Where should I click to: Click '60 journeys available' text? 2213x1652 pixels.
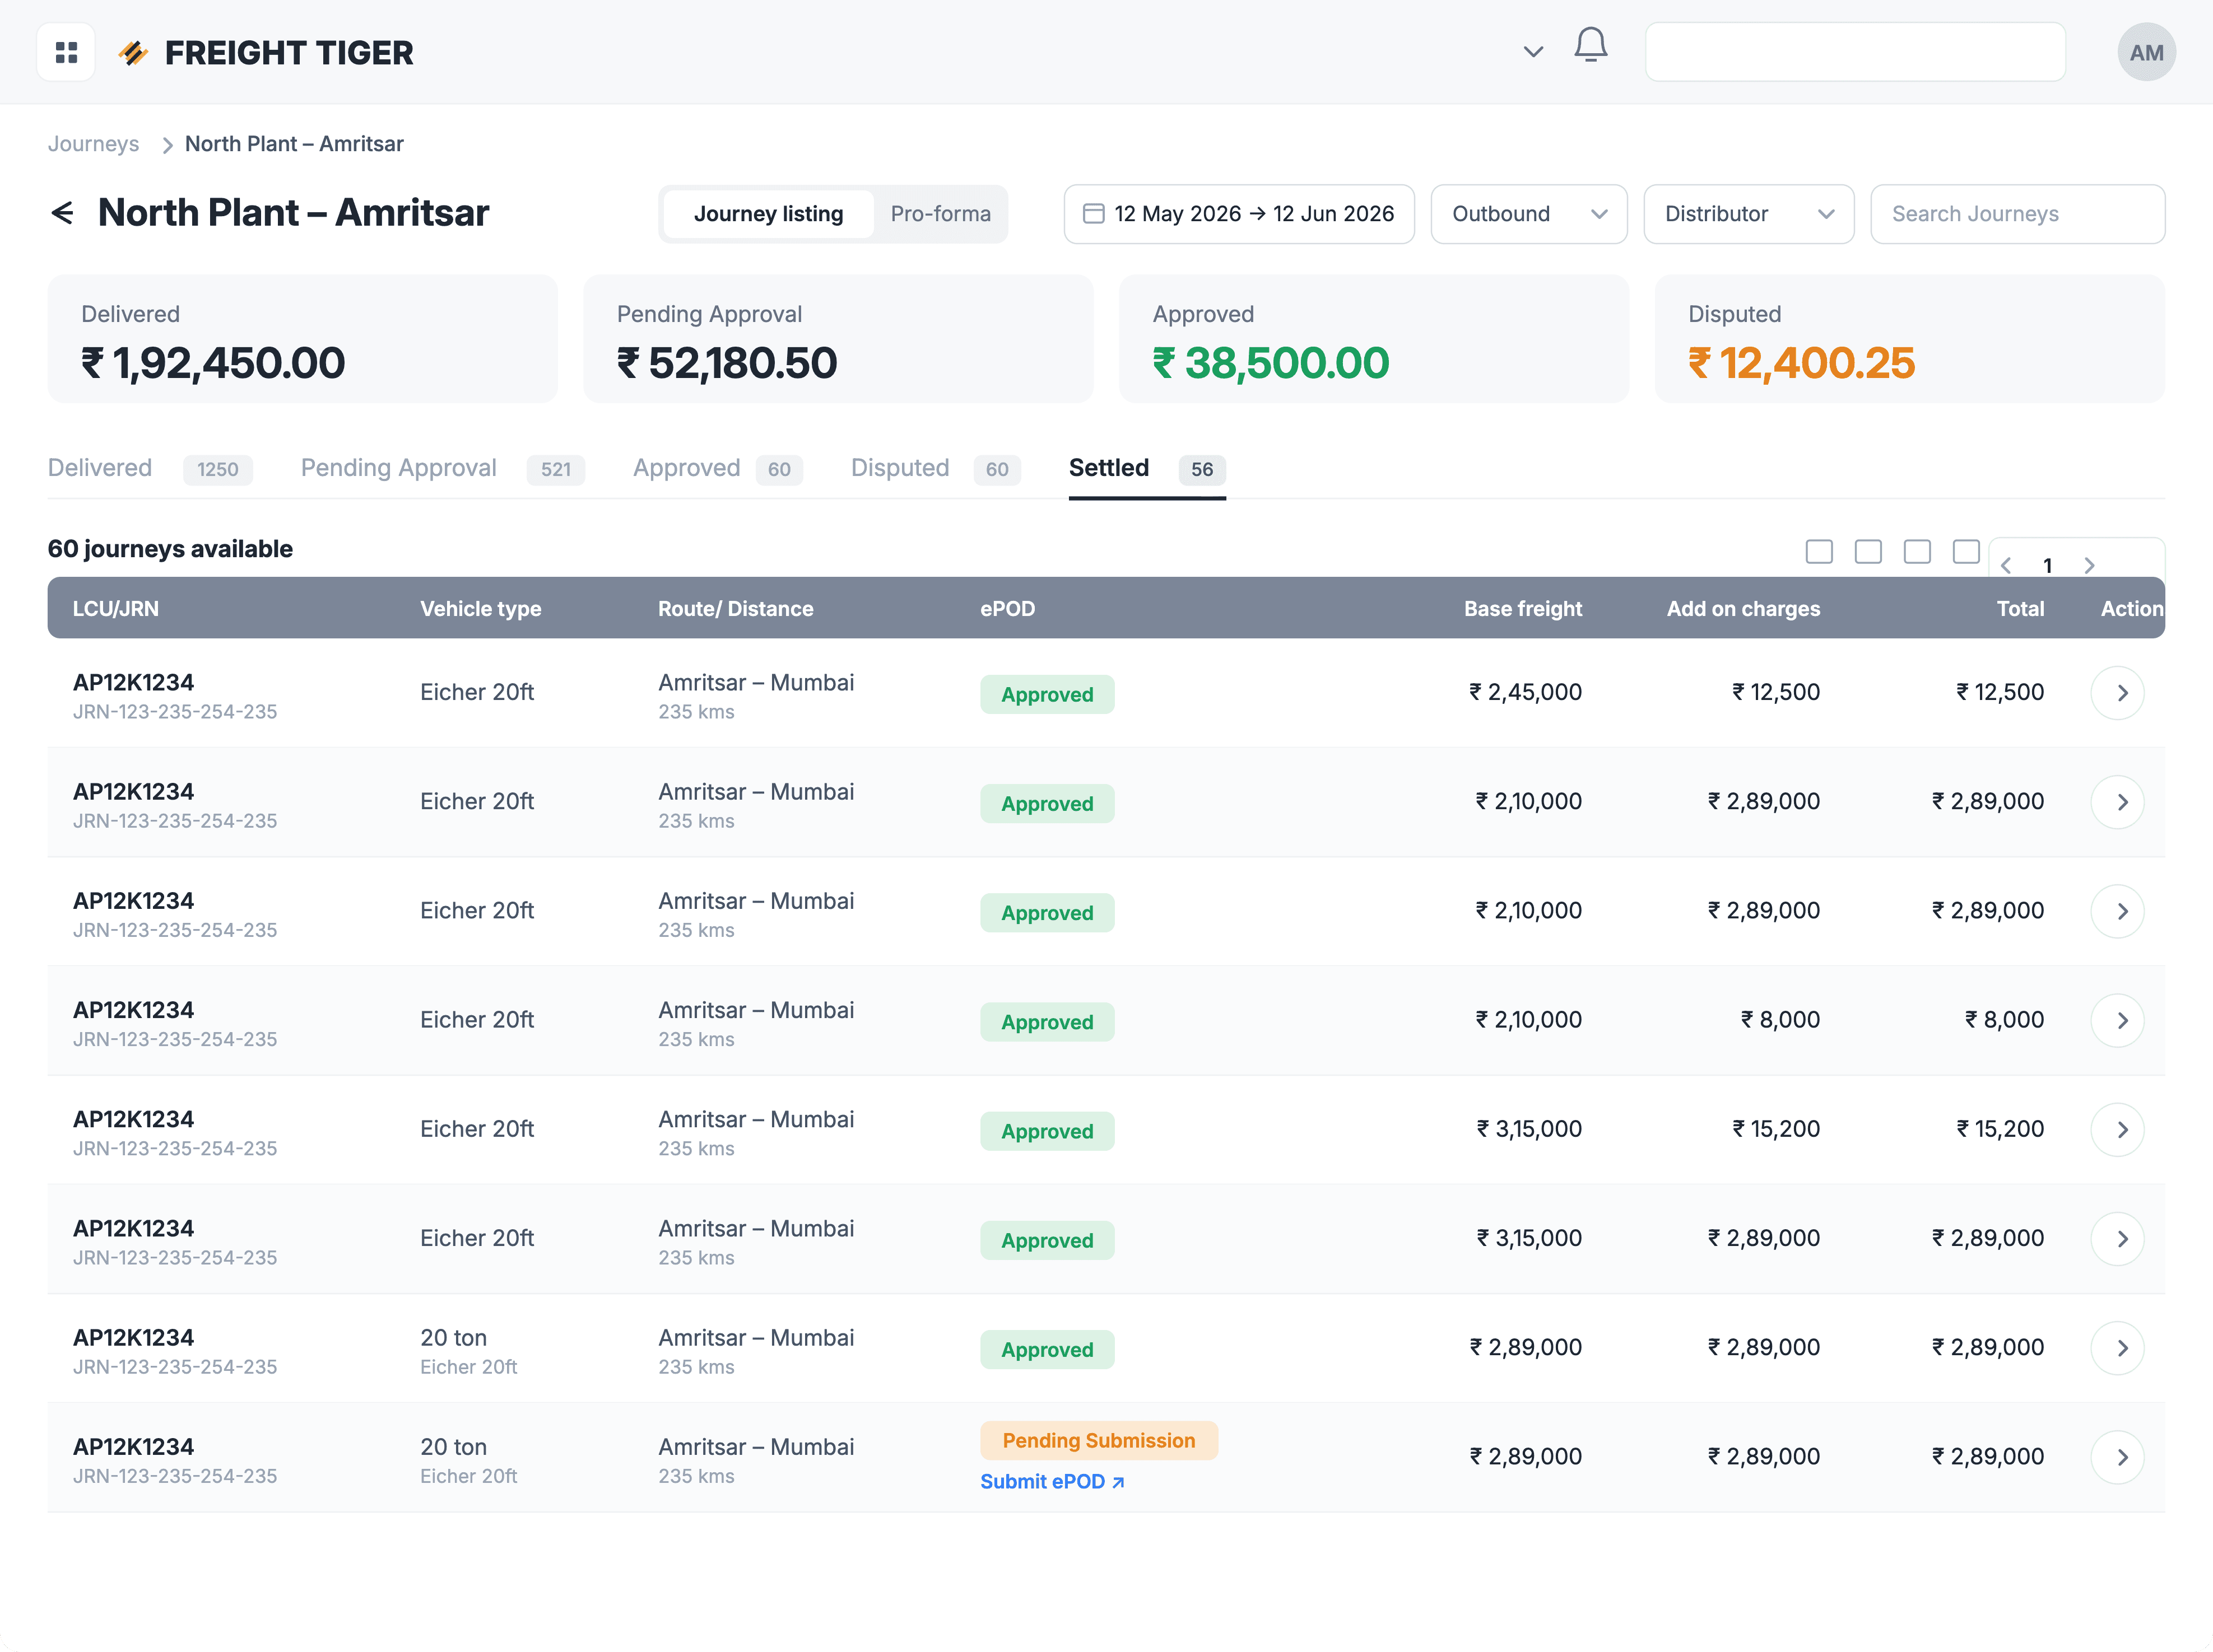coord(170,549)
